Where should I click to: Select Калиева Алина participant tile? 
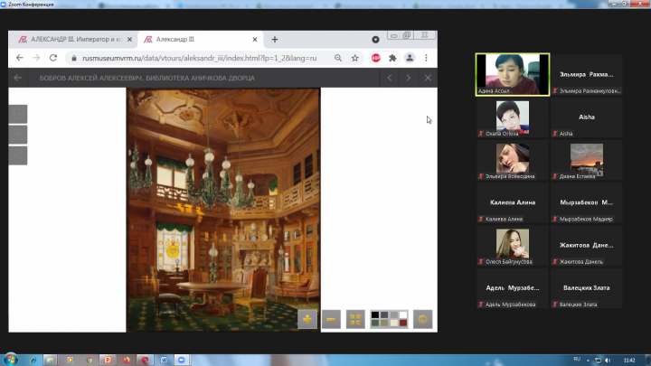pos(513,203)
